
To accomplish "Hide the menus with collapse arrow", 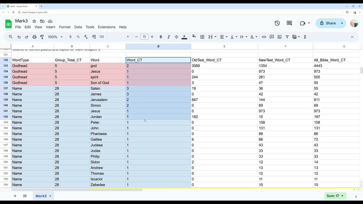I will pos(352,37).
